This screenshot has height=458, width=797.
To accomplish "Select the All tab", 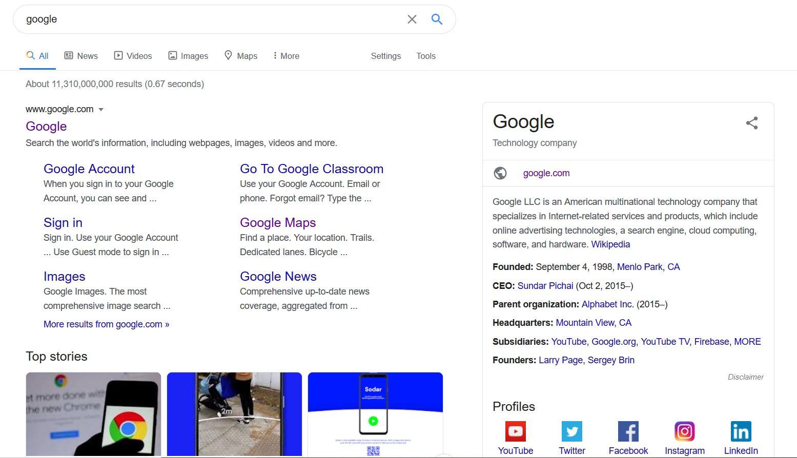I will (37, 56).
